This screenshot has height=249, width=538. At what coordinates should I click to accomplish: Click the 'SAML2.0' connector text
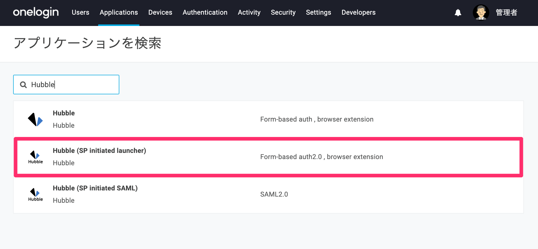[274, 194]
